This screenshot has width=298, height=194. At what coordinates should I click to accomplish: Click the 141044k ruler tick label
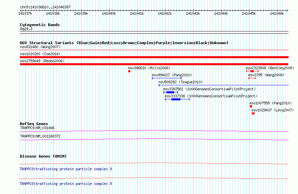point(221,13)
